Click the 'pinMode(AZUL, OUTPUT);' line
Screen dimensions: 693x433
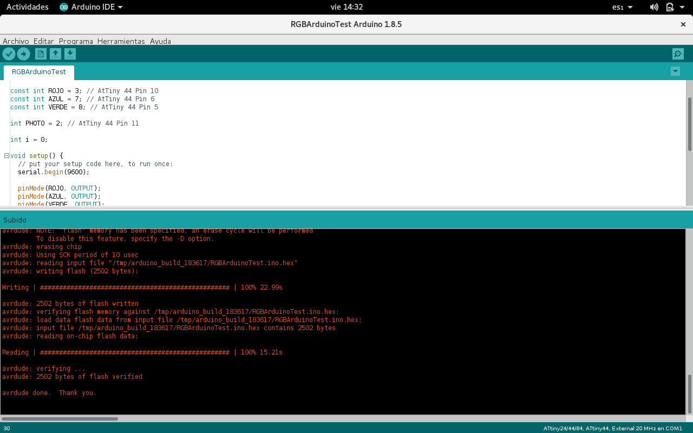[x=59, y=196]
